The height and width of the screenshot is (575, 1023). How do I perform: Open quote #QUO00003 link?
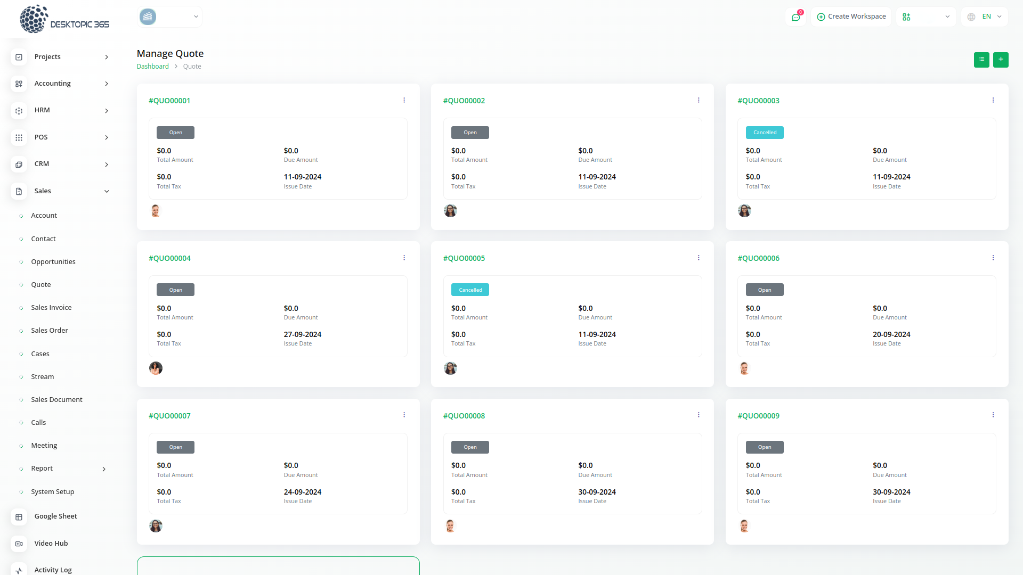(x=758, y=101)
